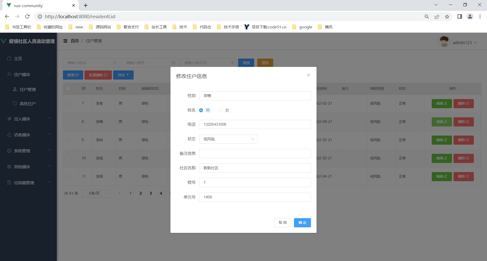Close the 修改住户信息 dialog

click(x=308, y=75)
